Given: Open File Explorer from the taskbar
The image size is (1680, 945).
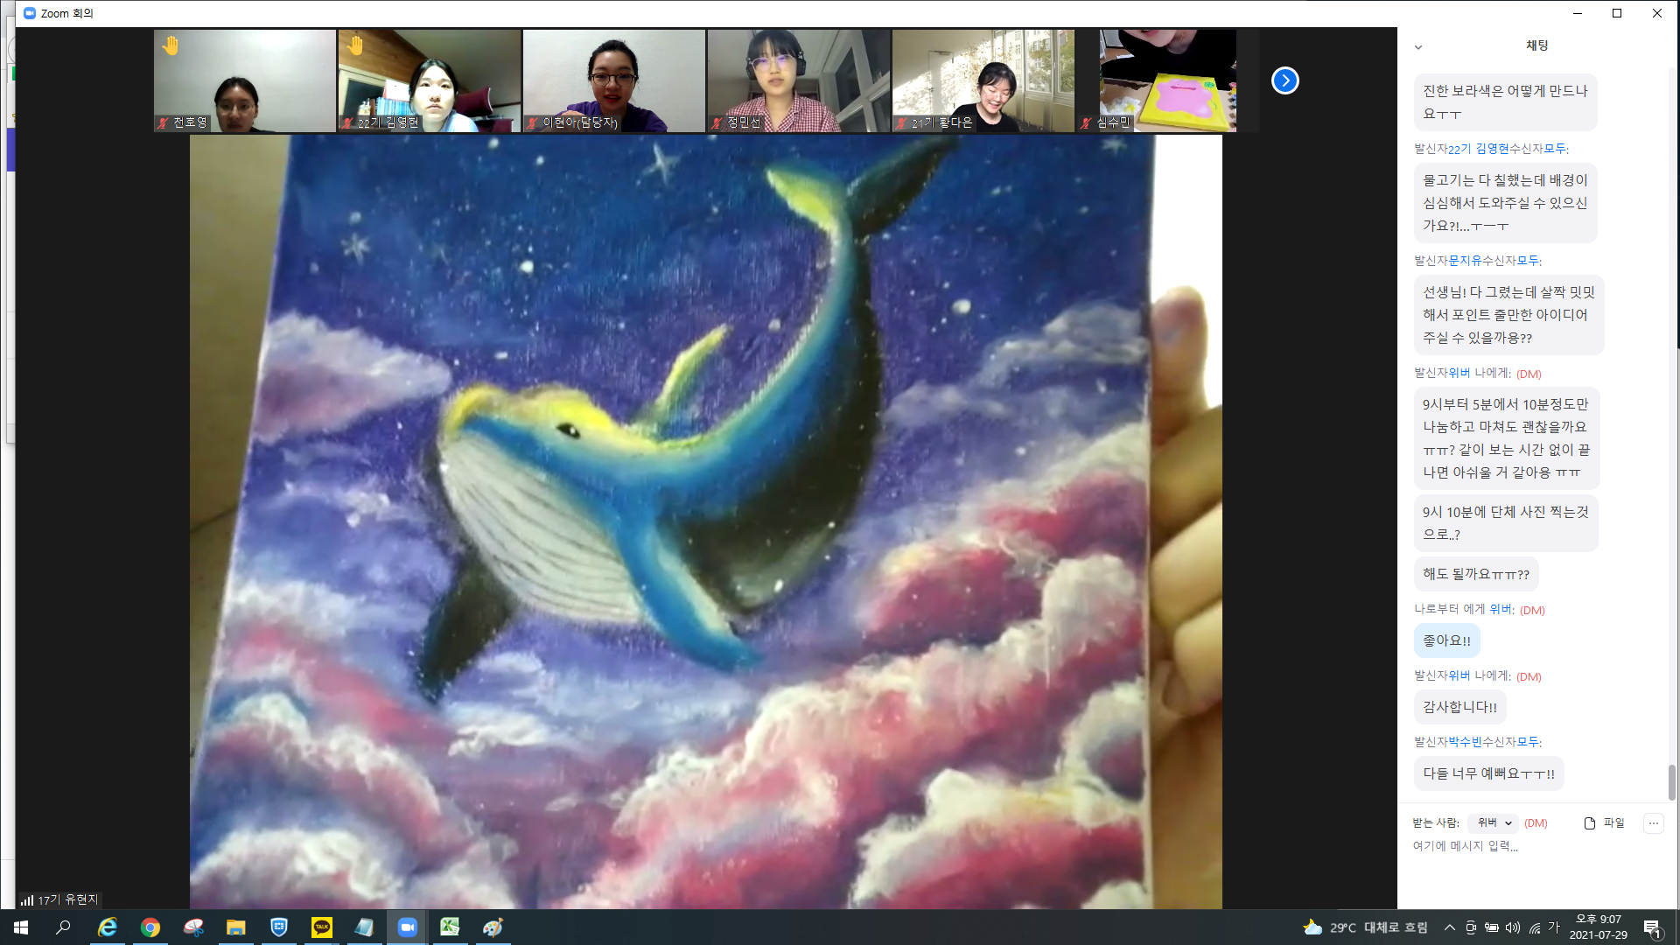Looking at the screenshot, I should 236,927.
